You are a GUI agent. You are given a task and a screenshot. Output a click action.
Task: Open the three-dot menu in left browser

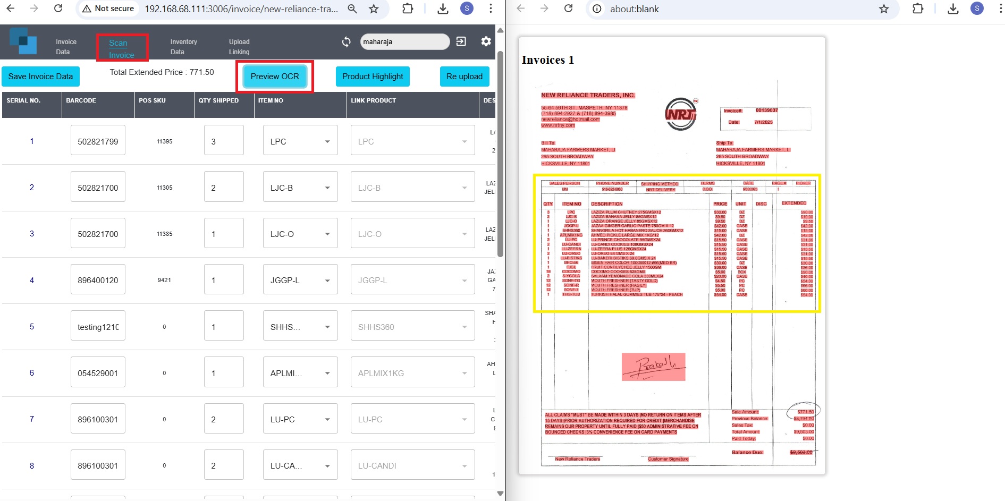491,9
